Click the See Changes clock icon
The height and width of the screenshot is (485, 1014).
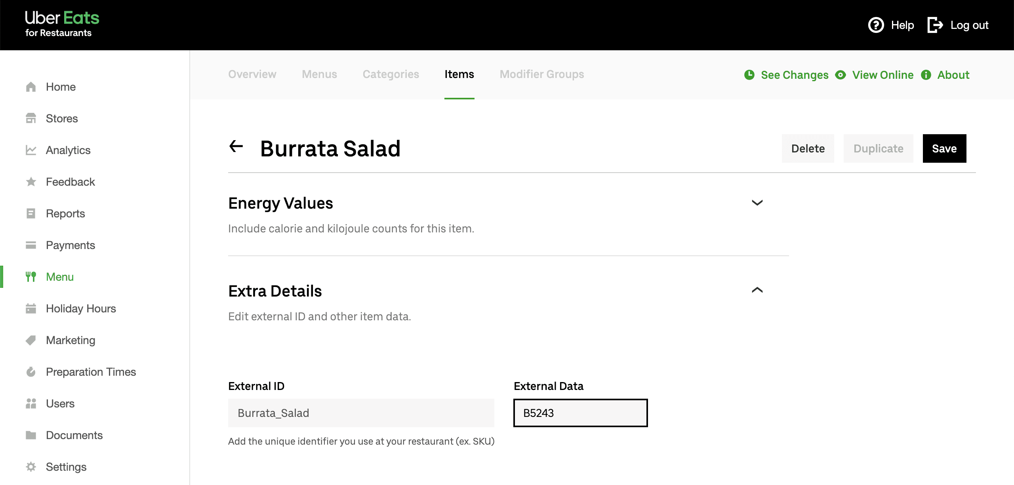(749, 75)
